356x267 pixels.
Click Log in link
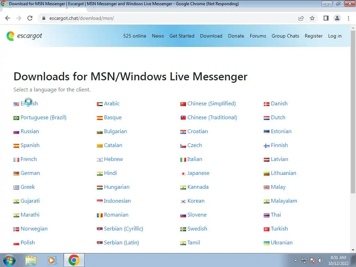click(335, 36)
